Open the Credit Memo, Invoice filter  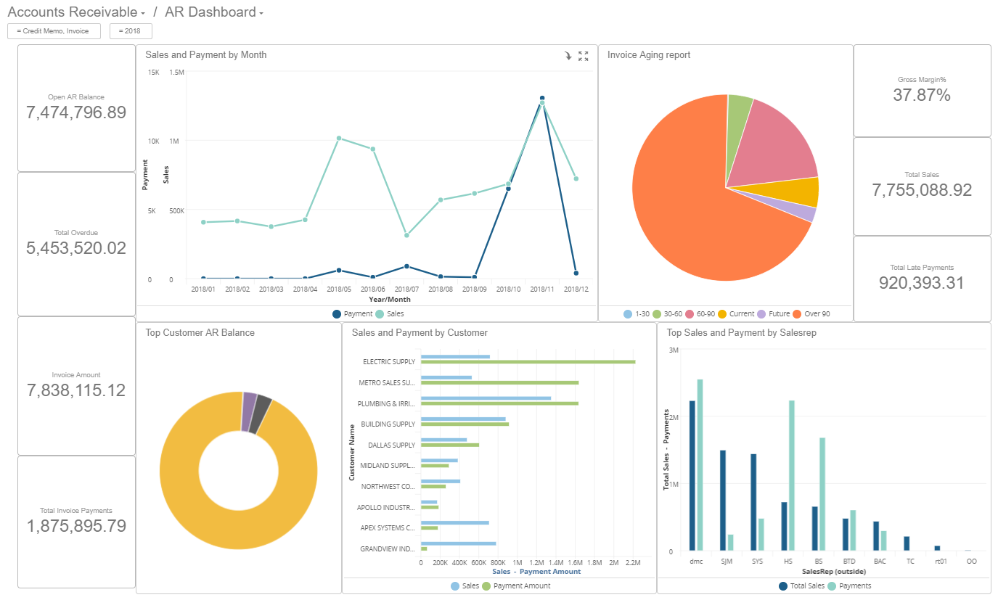coord(54,31)
